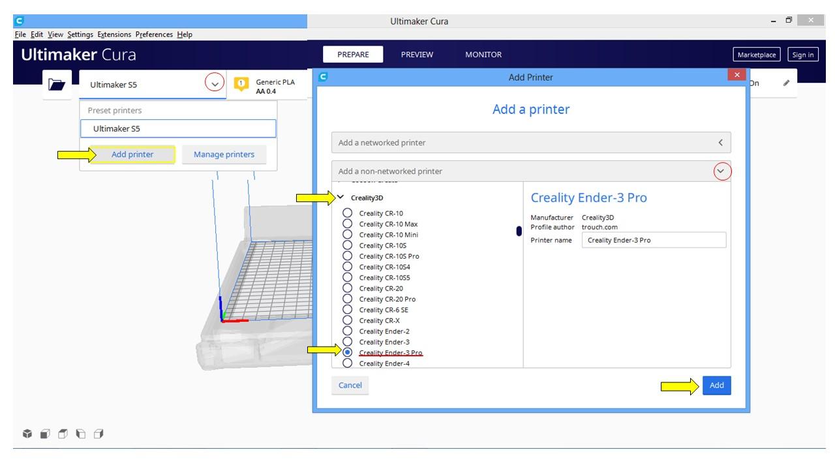Viewport: 835px width, 469px height.
Task: Select Creality CR-10S radio button
Action: pos(347,245)
